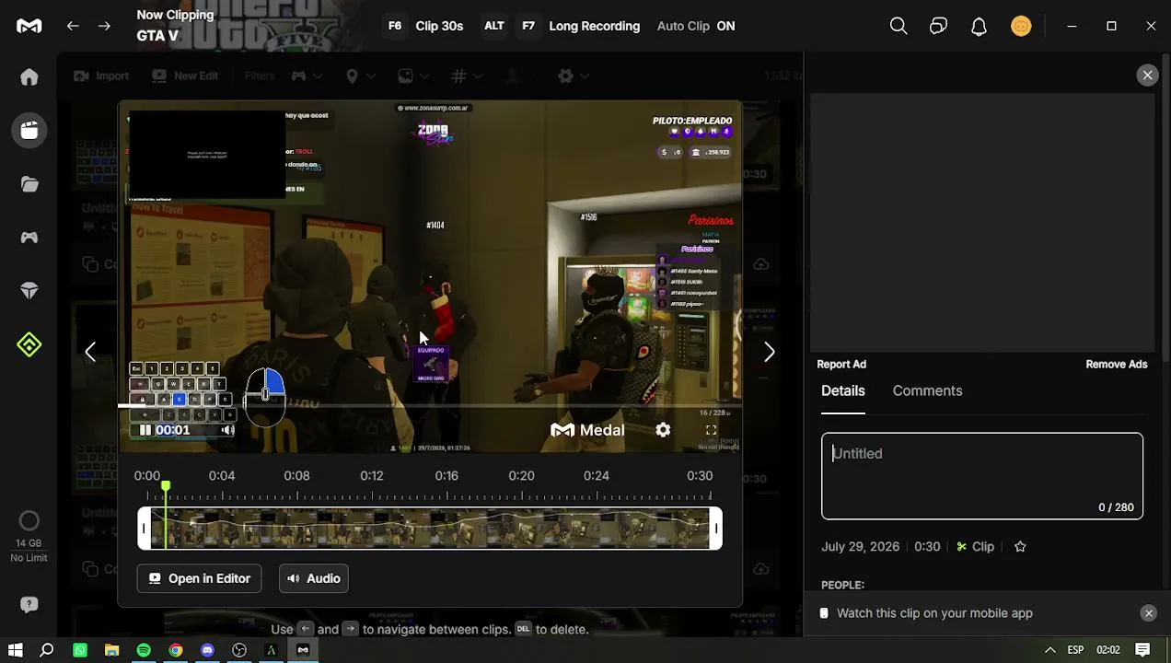Open Discord from the taskbar

(x=207, y=650)
